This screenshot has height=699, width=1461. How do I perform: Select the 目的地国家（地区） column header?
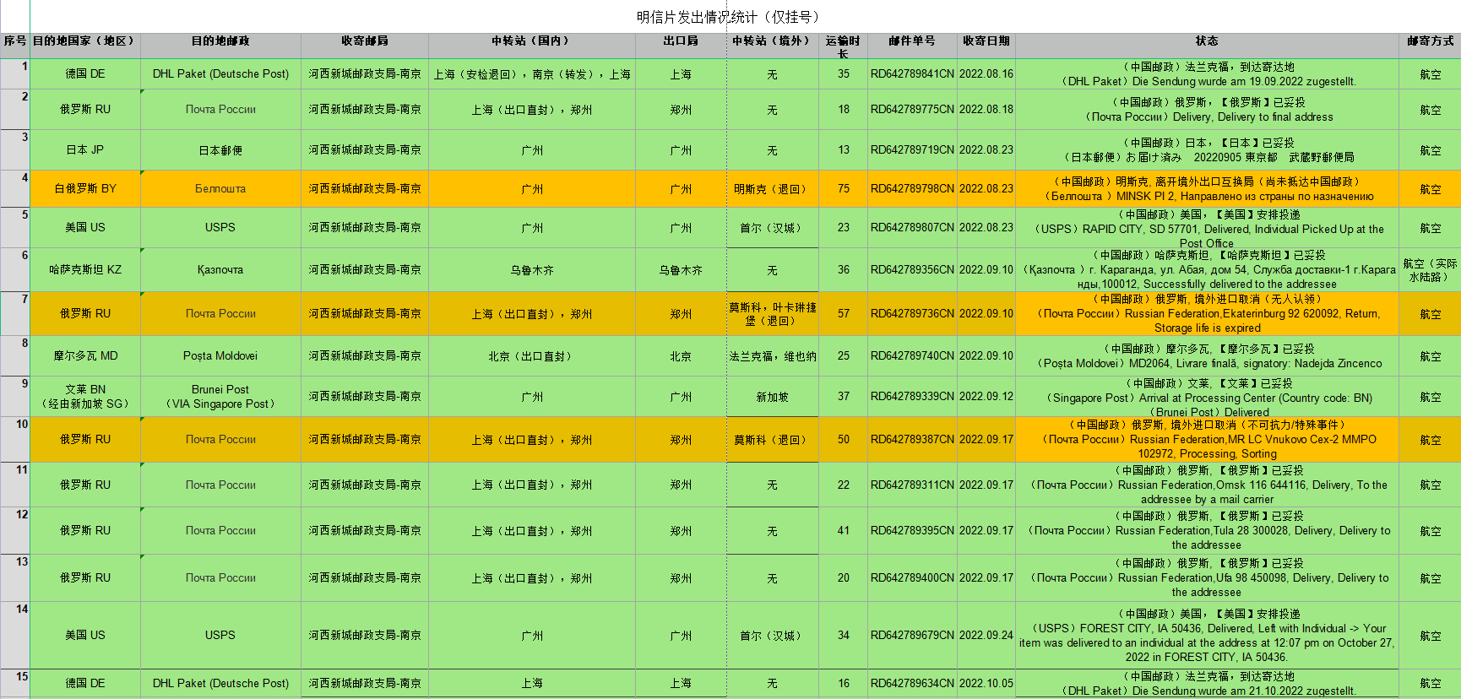pos(84,41)
